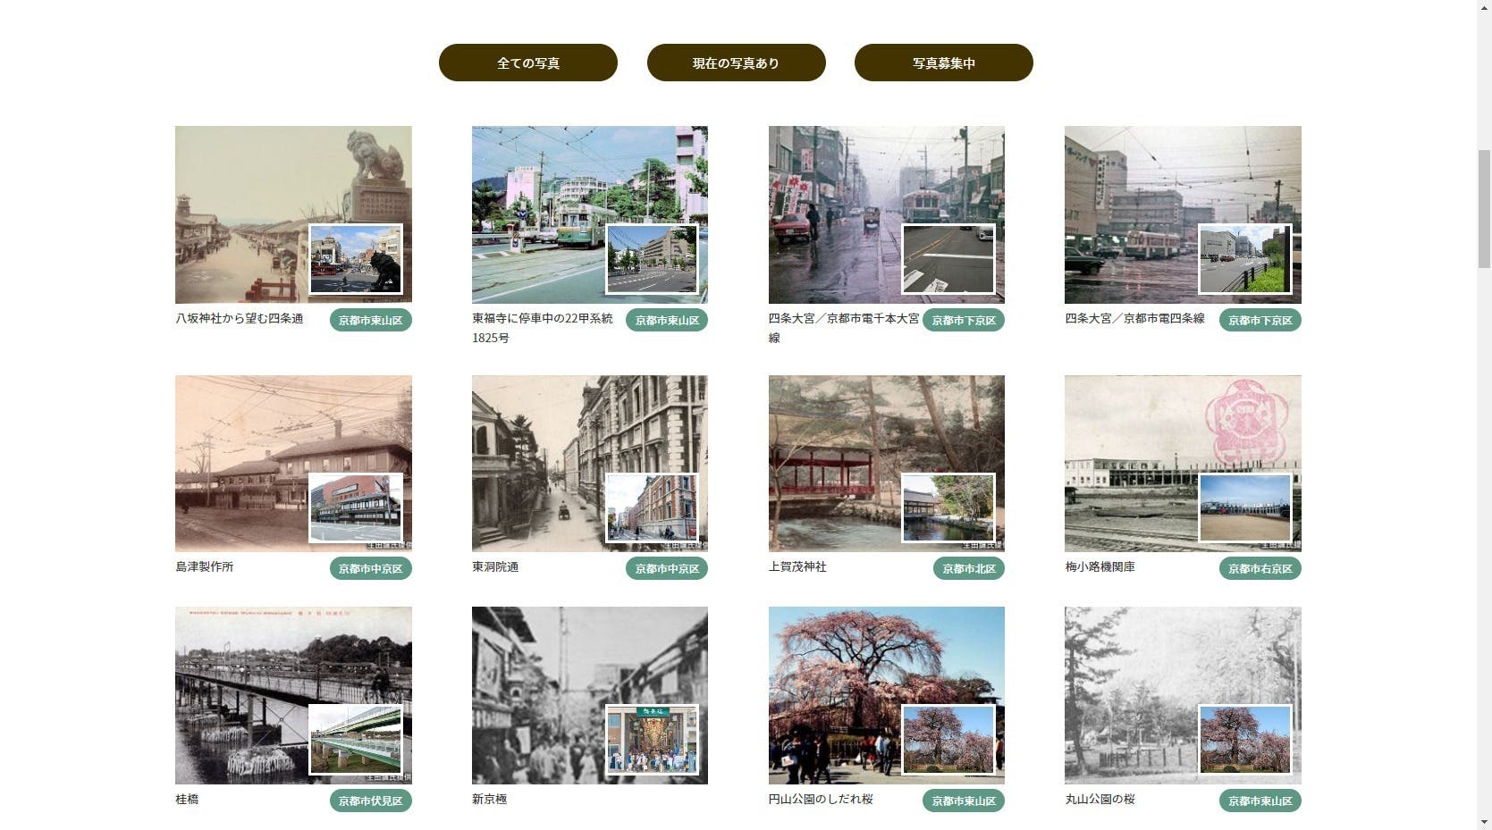This screenshot has width=1492, height=830.
Task: Click the 現在の写真あり filter button
Action: [736, 63]
